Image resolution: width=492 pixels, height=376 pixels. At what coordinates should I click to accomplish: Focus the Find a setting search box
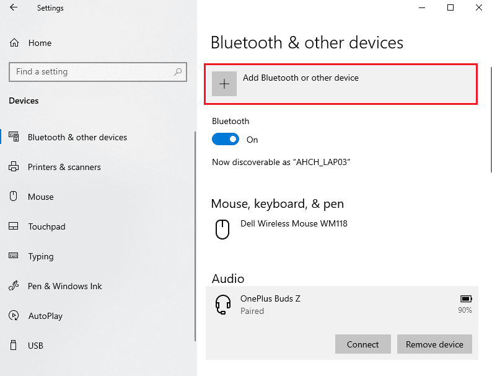point(98,72)
